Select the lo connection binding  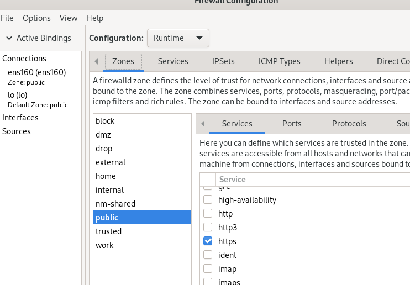[x=18, y=95]
